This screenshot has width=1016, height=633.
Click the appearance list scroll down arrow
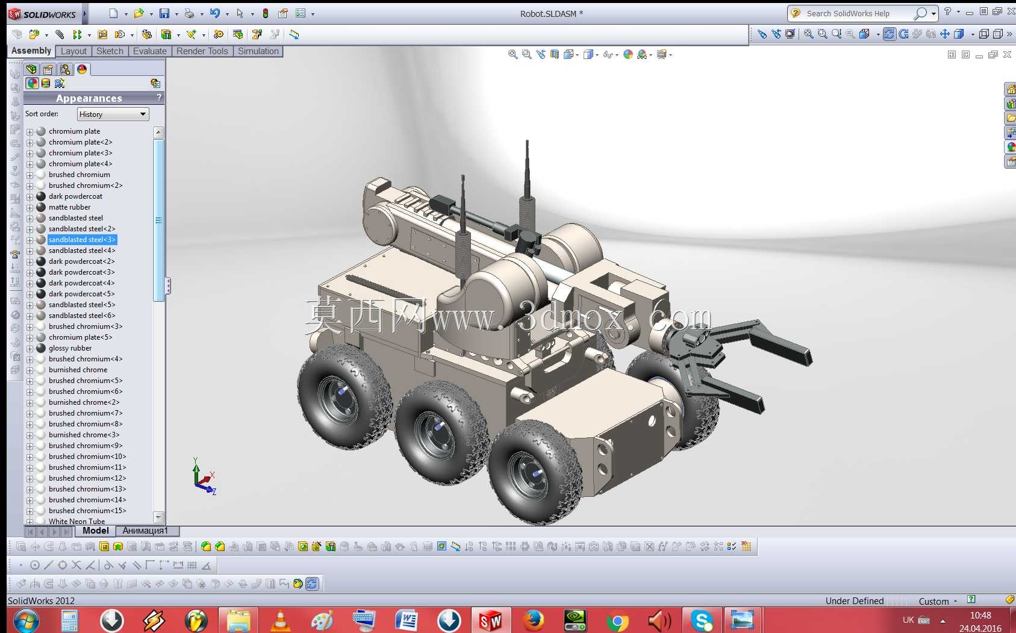[158, 517]
